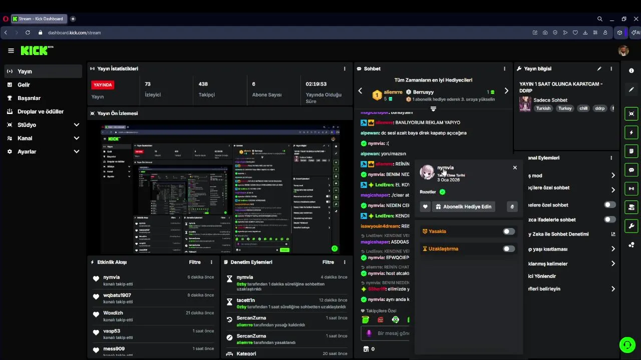
Task: Click the green emote under Takipçilere Özel
Action: point(366,319)
